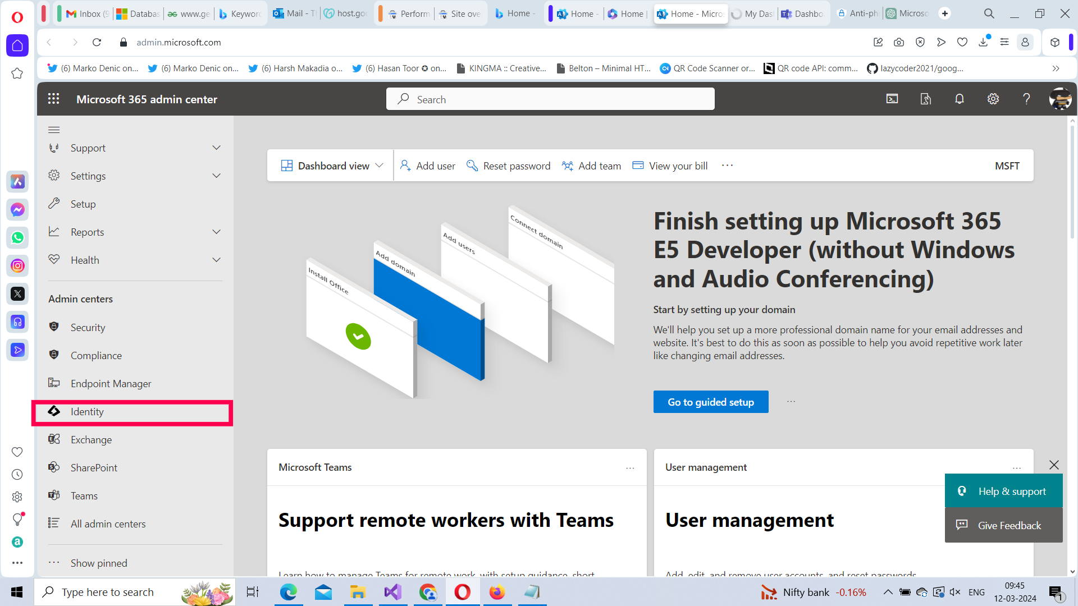Screen dimensions: 1078x606
Task: Expand the Reports section
Action: tap(87, 232)
